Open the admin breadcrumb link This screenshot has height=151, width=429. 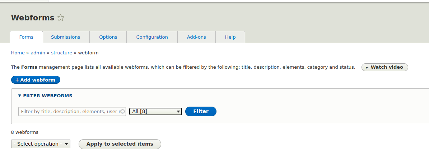38,53
